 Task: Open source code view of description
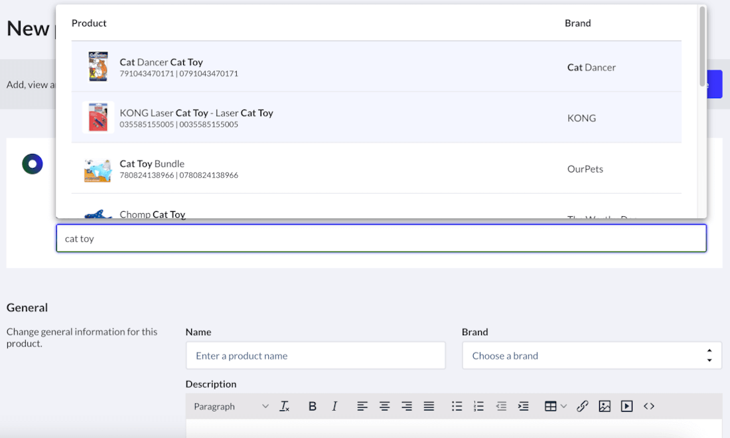tap(649, 406)
